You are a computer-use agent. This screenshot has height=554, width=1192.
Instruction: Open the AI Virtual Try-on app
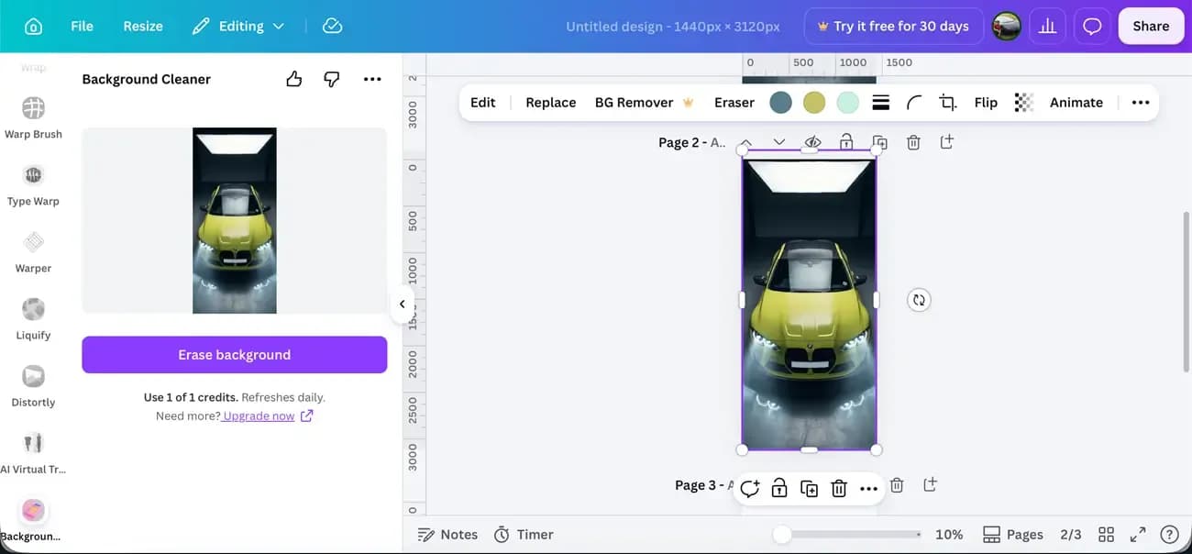(33, 452)
